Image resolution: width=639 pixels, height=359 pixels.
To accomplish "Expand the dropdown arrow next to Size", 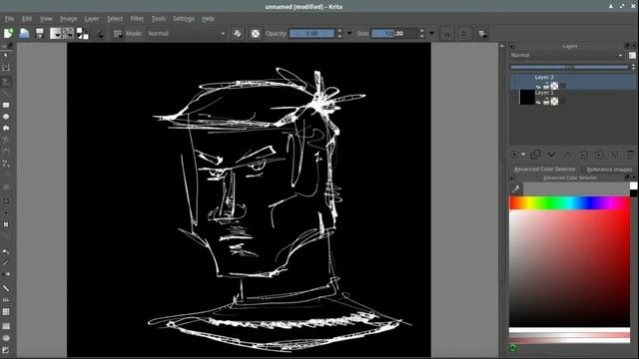I will point(432,33).
